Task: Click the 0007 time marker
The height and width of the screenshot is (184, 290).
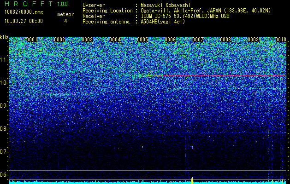Action: point(198,40)
